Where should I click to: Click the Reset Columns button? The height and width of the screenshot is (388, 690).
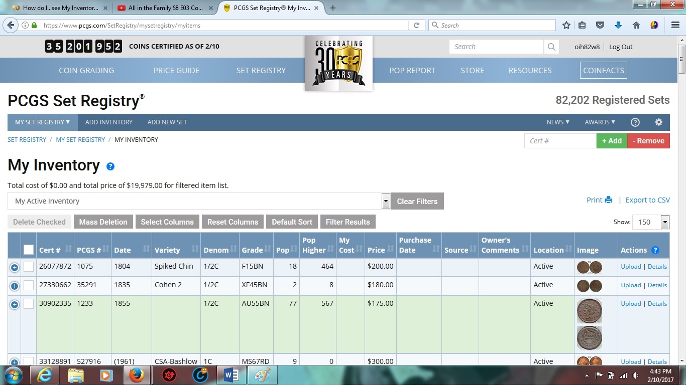pyautogui.click(x=233, y=222)
